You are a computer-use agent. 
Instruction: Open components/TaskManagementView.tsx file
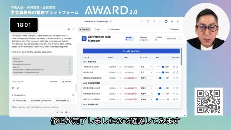pyautogui.click(x=29, y=70)
